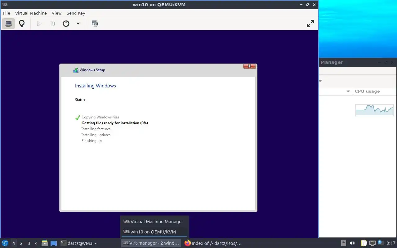Open the clipboard manager tray icon
This screenshot has height=248, width=397.
[364, 243]
